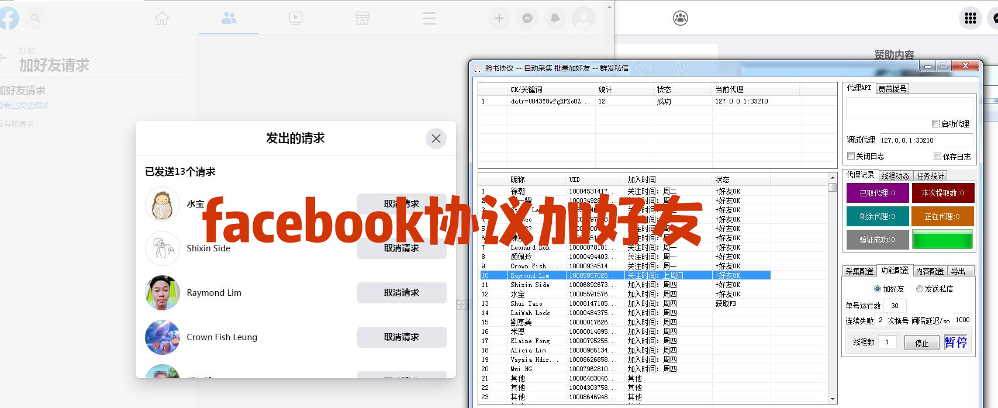Viewport: 998px width, 408px height.
Task: Click the 昵称 column header
Action: pyautogui.click(x=537, y=179)
